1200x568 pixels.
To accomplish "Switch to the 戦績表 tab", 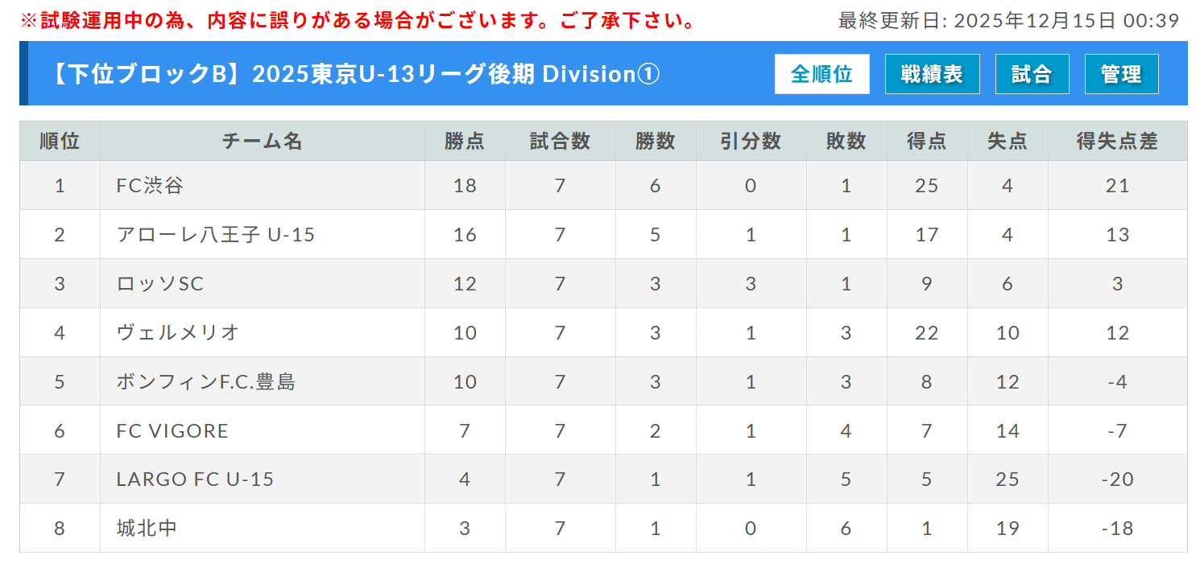I will (932, 75).
